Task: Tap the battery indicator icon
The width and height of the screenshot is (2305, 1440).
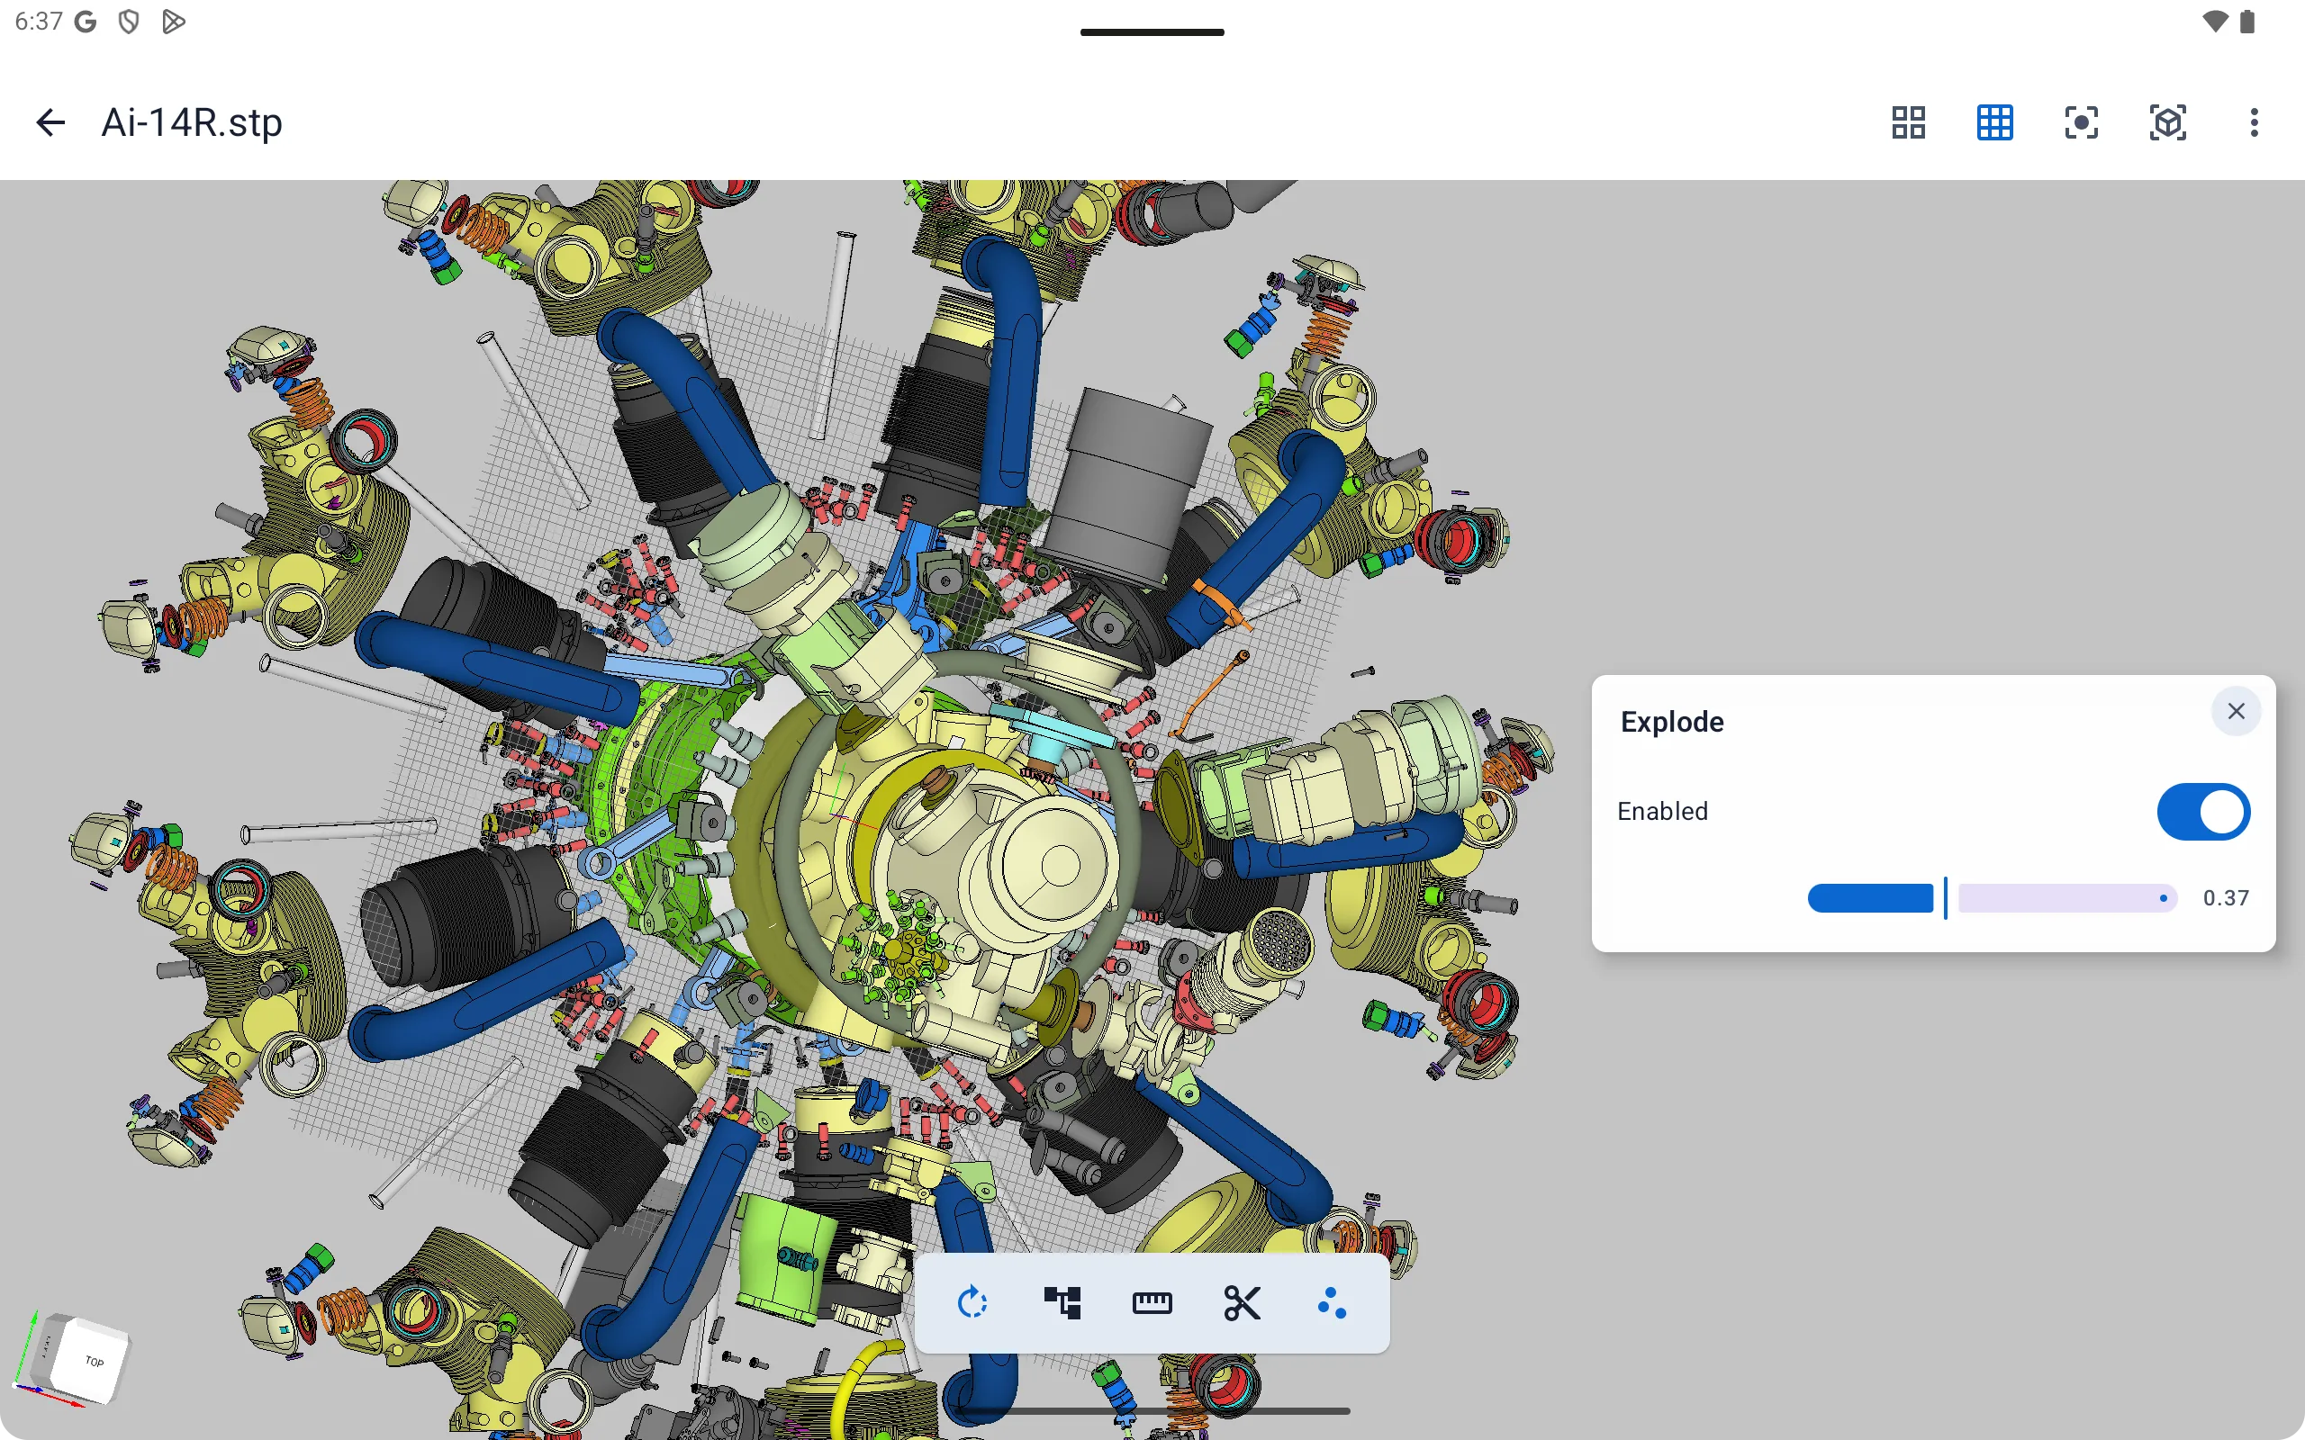Action: click(2248, 21)
